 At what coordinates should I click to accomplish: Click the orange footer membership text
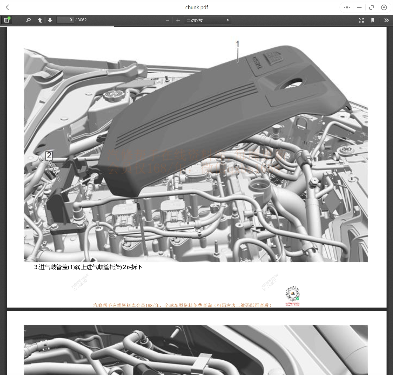pos(182,305)
